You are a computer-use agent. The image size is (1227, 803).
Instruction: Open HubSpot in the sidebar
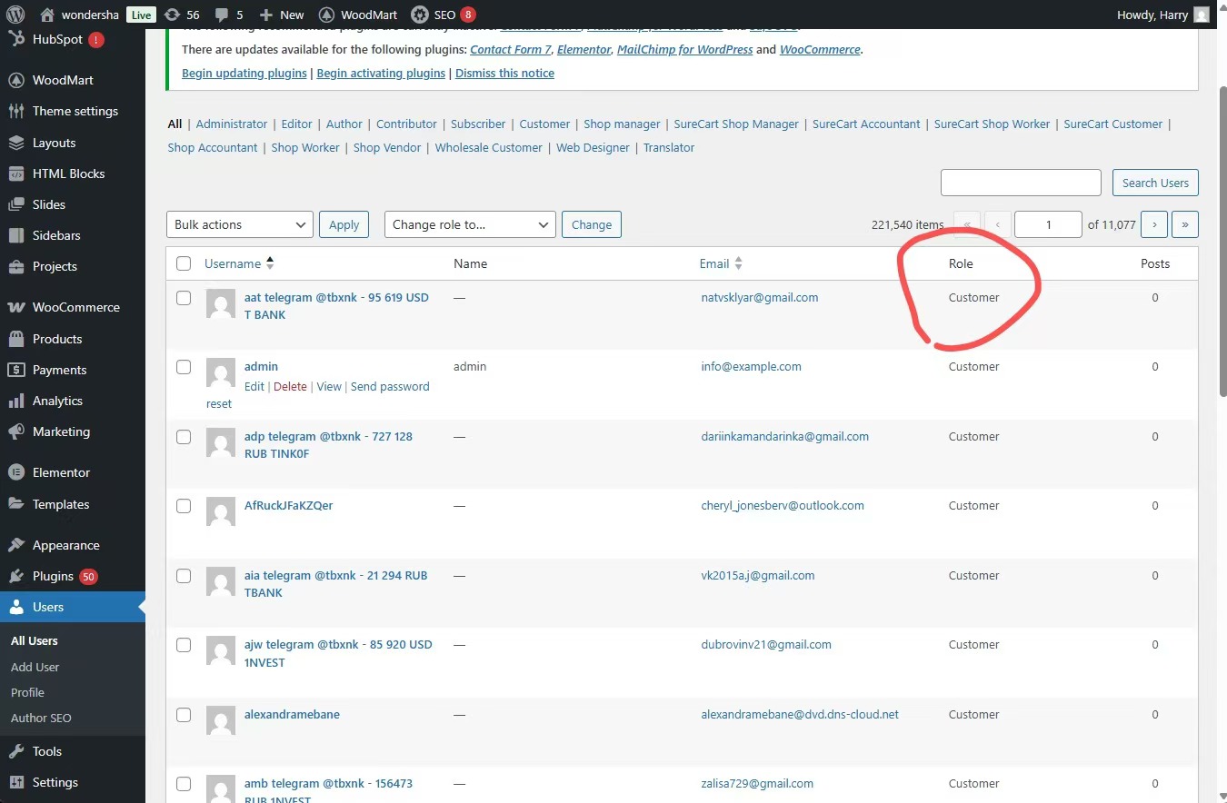57,39
